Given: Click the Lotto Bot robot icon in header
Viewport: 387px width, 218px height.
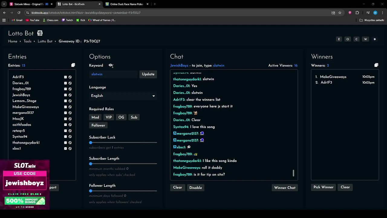Looking at the screenshot, I should tap(40, 33).
